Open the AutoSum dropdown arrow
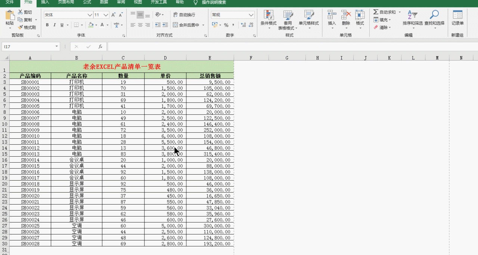The image size is (478, 255). click(400, 12)
